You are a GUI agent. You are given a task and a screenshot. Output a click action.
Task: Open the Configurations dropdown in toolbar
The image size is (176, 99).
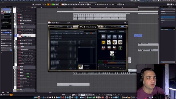pyautogui.click(x=38, y=4)
